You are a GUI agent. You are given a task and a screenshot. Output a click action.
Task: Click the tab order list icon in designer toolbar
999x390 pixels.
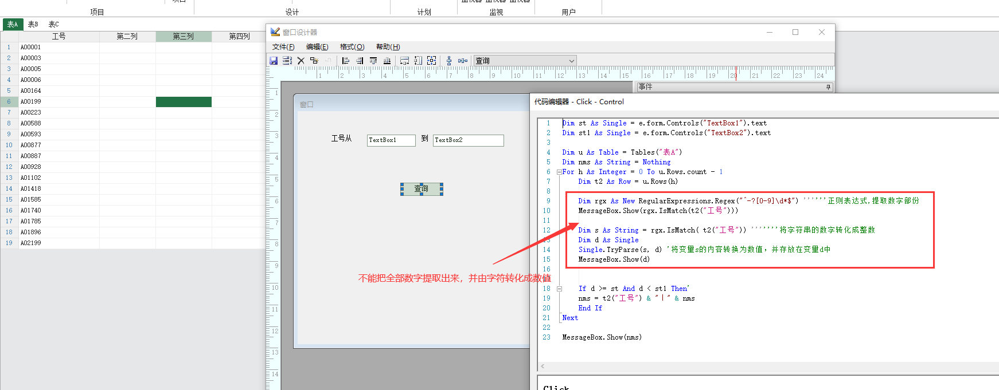coord(287,61)
